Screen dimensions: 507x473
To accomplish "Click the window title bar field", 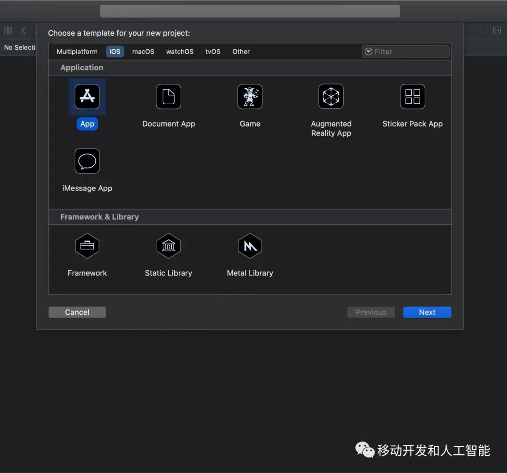I will point(250,11).
